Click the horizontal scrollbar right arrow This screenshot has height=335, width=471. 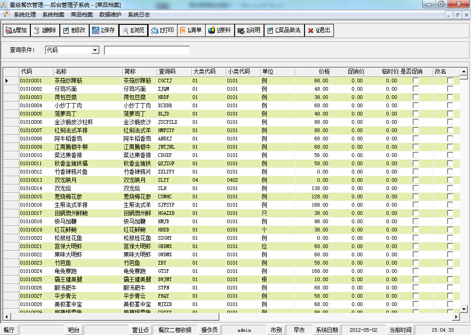[457, 317]
